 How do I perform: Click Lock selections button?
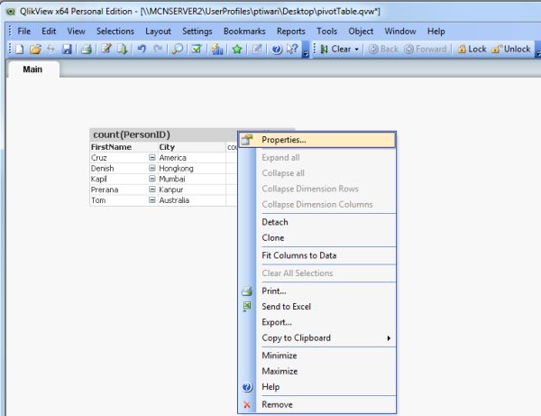[x=472, y=49]
